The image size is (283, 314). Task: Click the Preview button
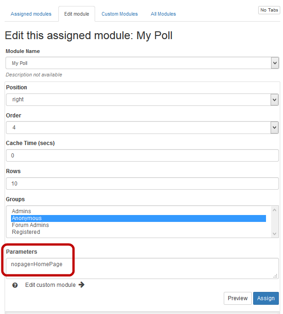click(238, 298)
